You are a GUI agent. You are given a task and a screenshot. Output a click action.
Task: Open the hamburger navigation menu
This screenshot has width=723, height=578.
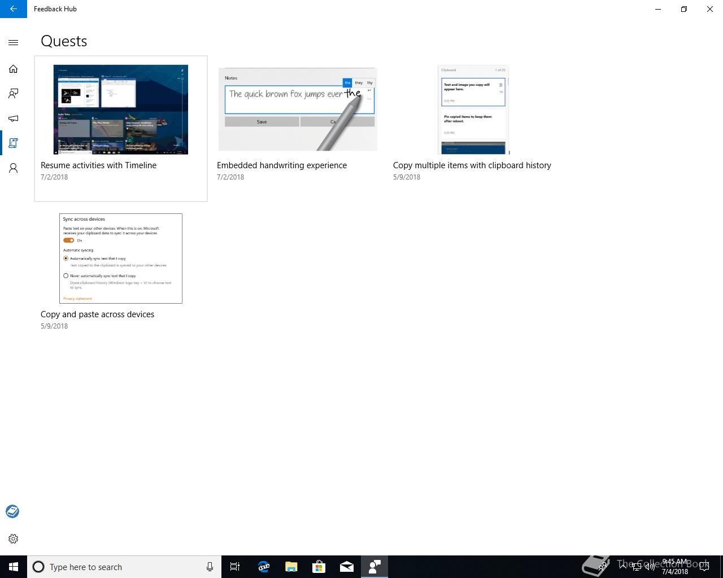pyautogui.click(x=14, y=42)
